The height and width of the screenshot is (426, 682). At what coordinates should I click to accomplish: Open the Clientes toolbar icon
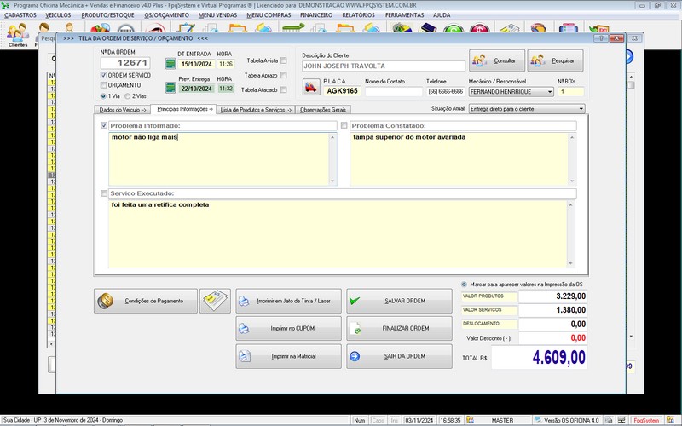click(18, 35)
